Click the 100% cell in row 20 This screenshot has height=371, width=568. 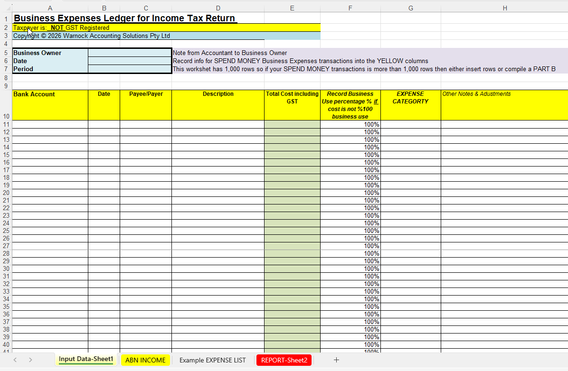click(350, 193)
